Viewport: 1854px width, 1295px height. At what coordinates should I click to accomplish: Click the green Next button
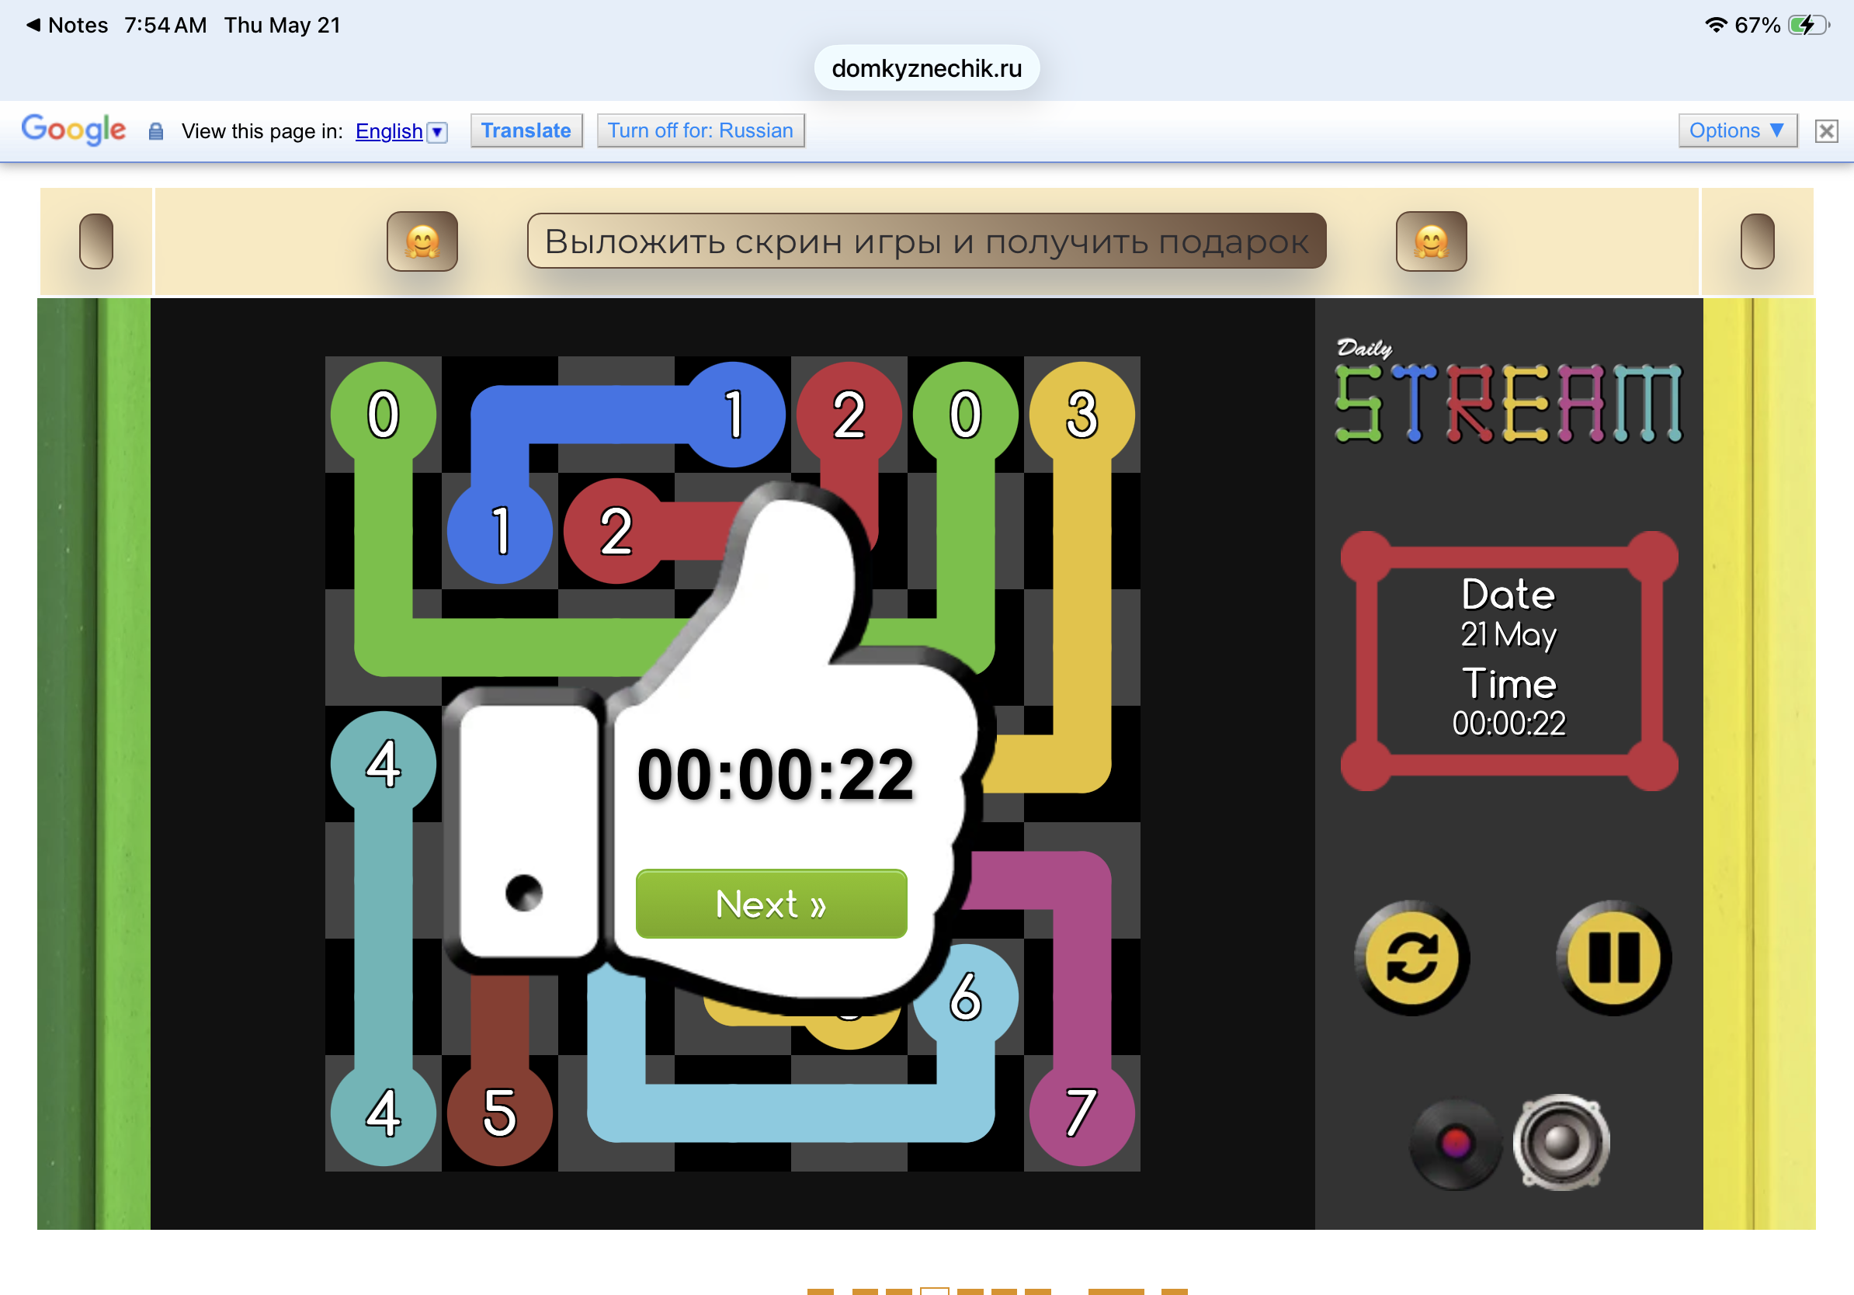[771, 904]
